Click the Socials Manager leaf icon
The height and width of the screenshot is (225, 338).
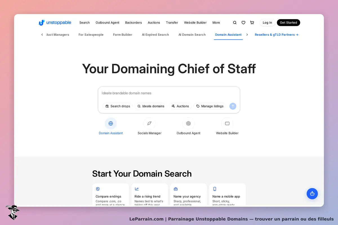point(150,123)
